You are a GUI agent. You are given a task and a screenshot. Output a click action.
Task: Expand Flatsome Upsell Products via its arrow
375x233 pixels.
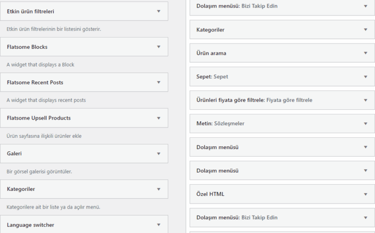click(159, 118)
